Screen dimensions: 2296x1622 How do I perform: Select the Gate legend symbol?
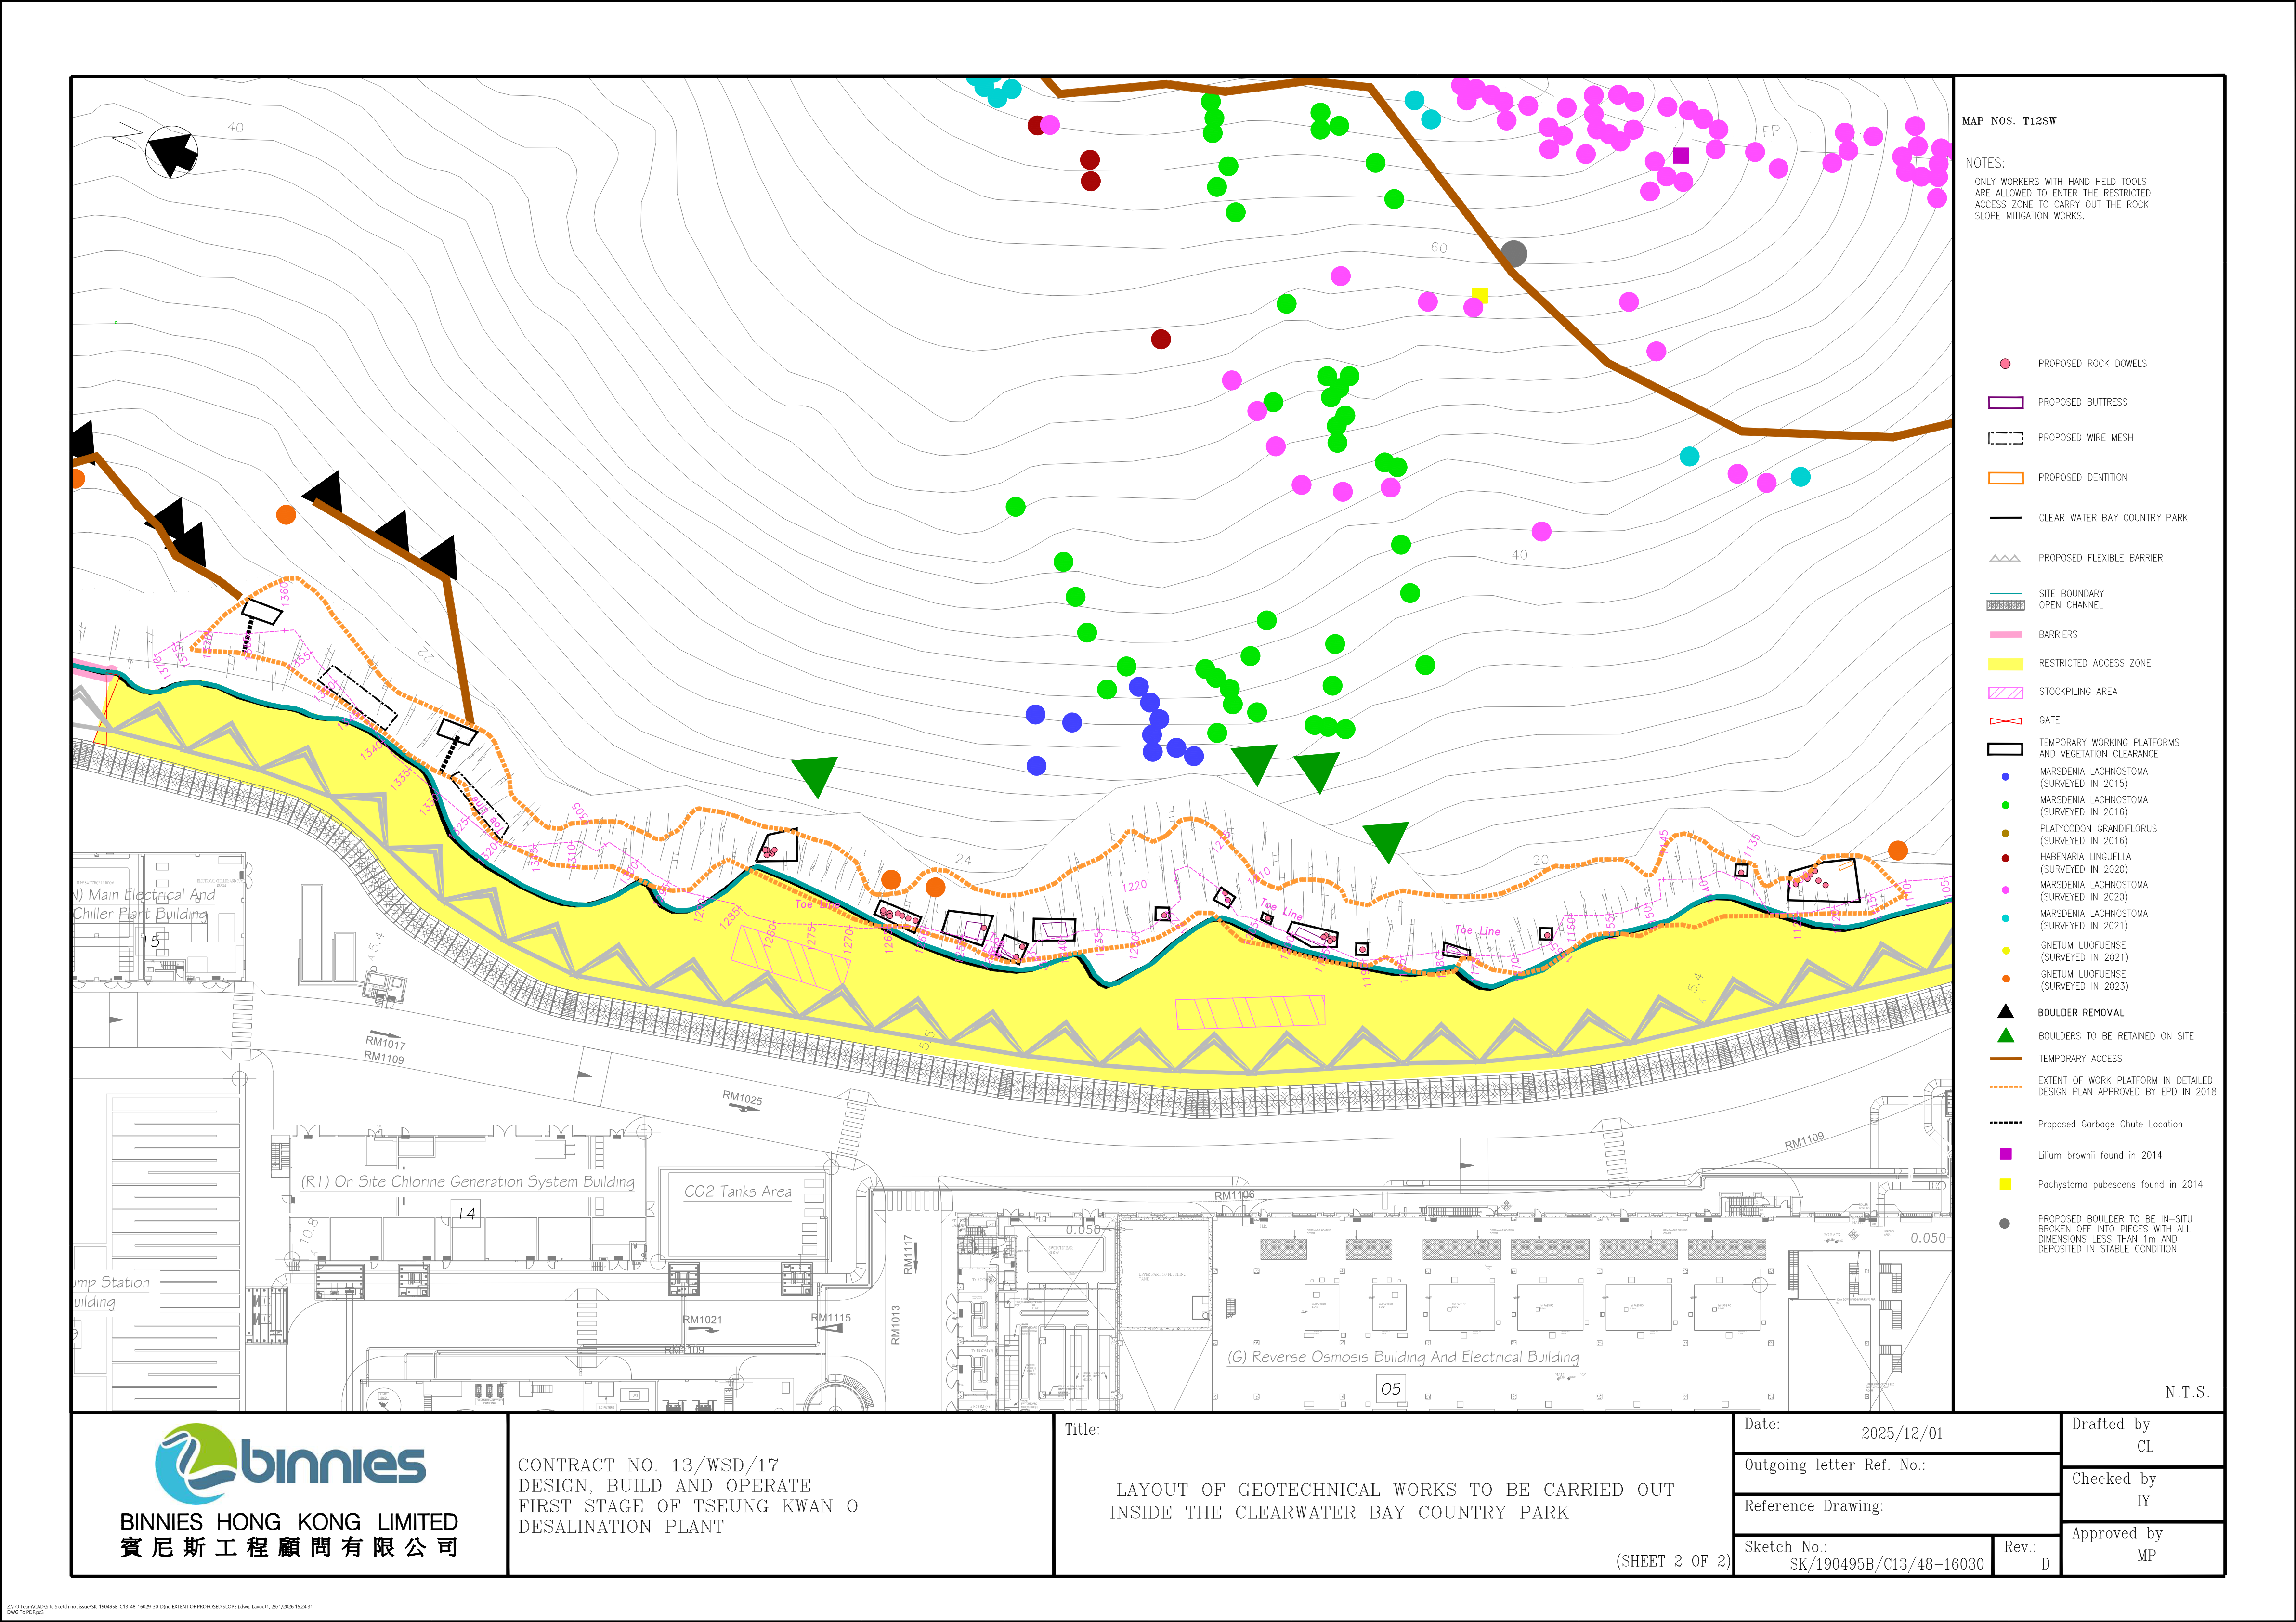click(2005, 720)
